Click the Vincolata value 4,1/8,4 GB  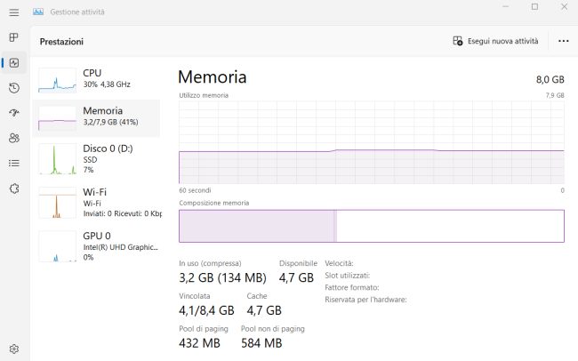(x=206, y=310)
